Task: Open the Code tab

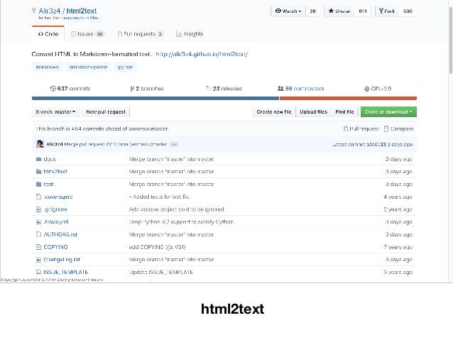Action: [48, 34]
